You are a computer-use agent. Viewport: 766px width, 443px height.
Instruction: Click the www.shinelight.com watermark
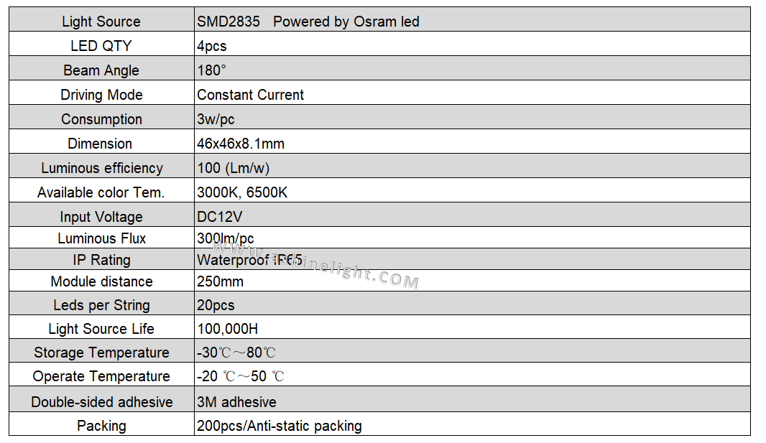315,265
